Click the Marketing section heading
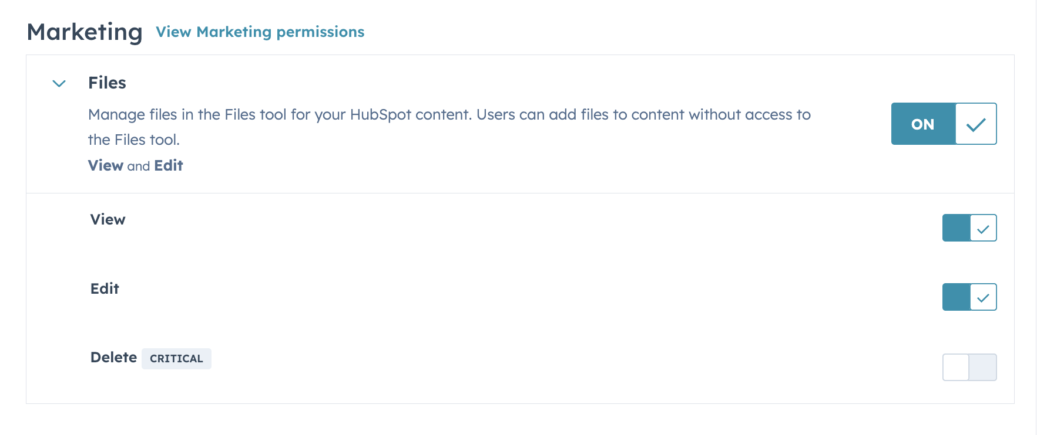This screenshot has width=1047, height=435. 85,32
